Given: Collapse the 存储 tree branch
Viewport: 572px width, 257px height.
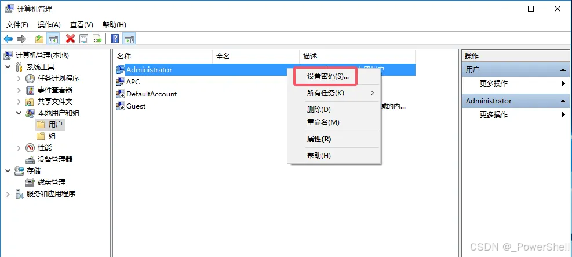Looking at the screenshot, I should point(8,171).
